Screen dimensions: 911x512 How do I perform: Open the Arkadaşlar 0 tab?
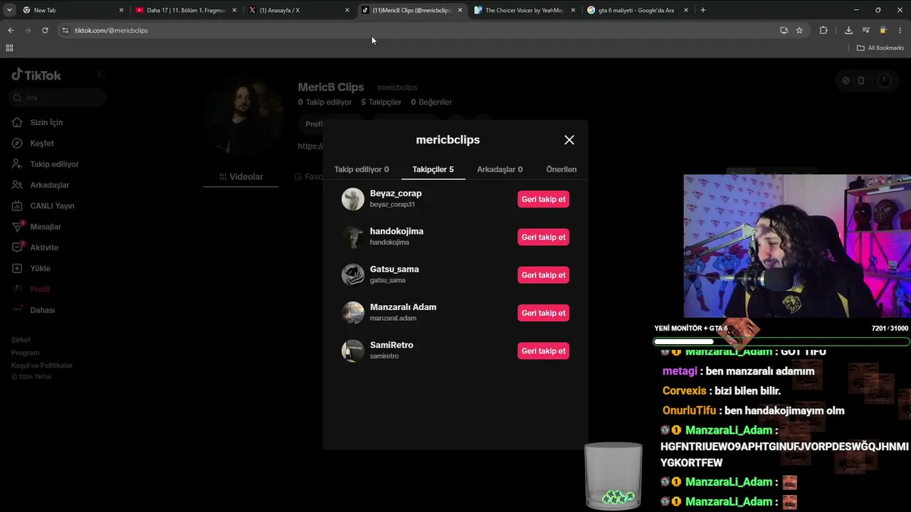pyautogui.click(x=500, y=169)
